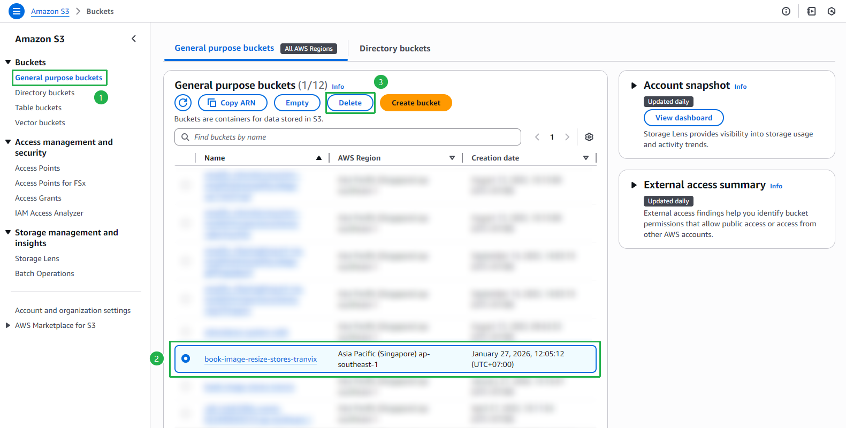The width and height of the screenshot is (846, 428).
Task: Click the View dashboard button
Action: pyautogui.click(x=684, y=118)
